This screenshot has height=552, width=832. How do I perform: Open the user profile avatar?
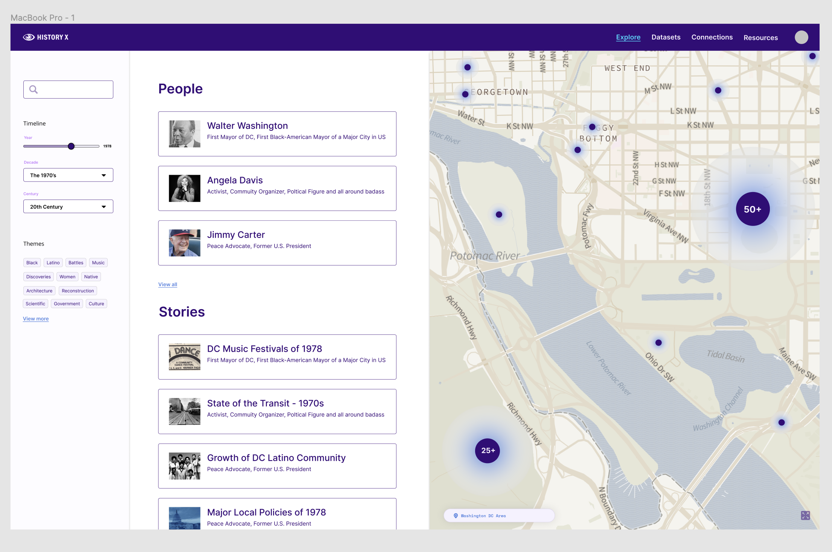pyautogui.click(x=801, y=37)
